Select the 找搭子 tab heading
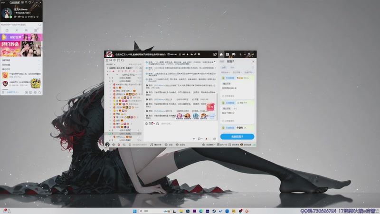 [x=230, y=61]
